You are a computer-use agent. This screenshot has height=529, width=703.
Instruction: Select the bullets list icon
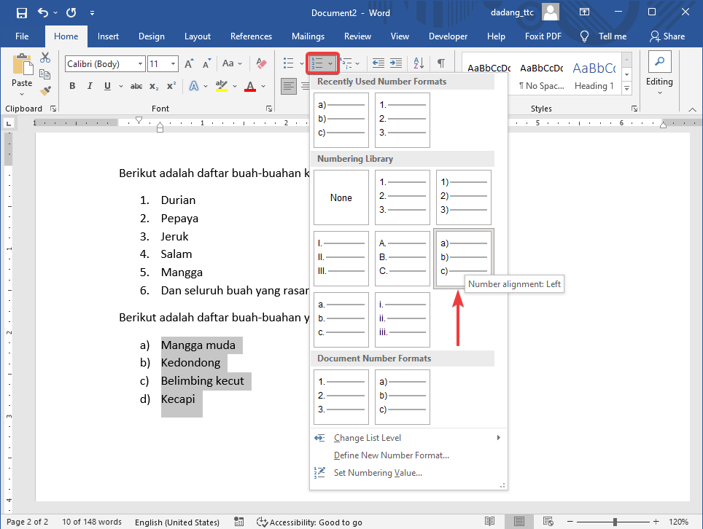(289, 63)
